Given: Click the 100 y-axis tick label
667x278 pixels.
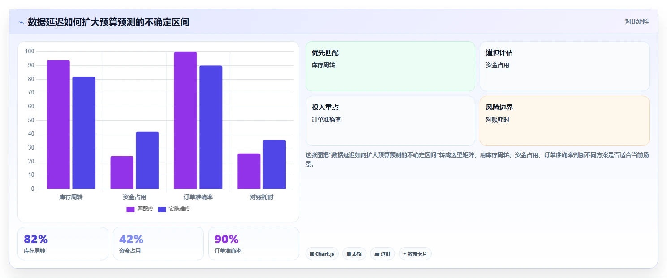Looking at the screenshot, I should click(x=30, y=51).
